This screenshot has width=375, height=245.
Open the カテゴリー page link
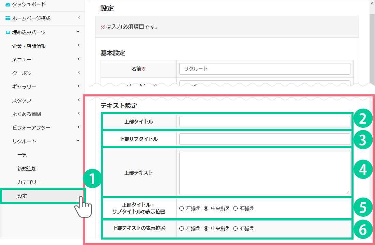29,182
